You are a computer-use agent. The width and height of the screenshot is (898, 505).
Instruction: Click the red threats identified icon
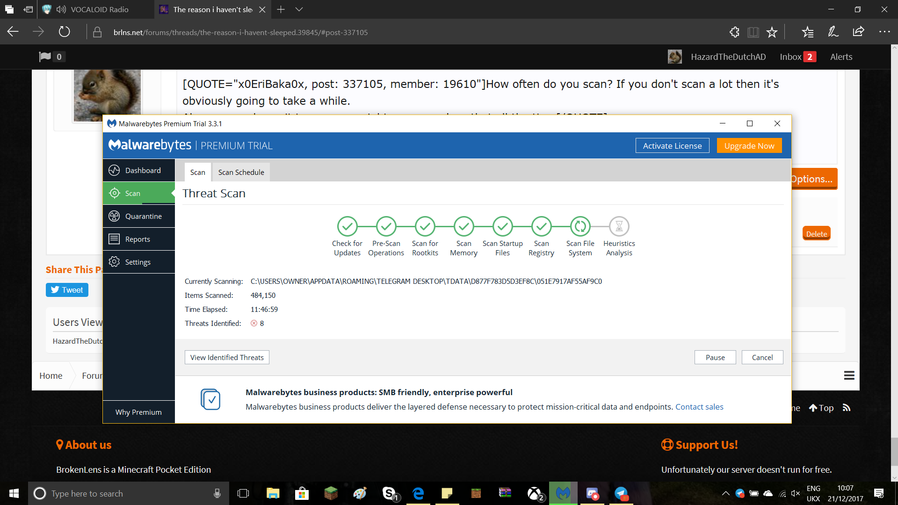coord(254,323)
